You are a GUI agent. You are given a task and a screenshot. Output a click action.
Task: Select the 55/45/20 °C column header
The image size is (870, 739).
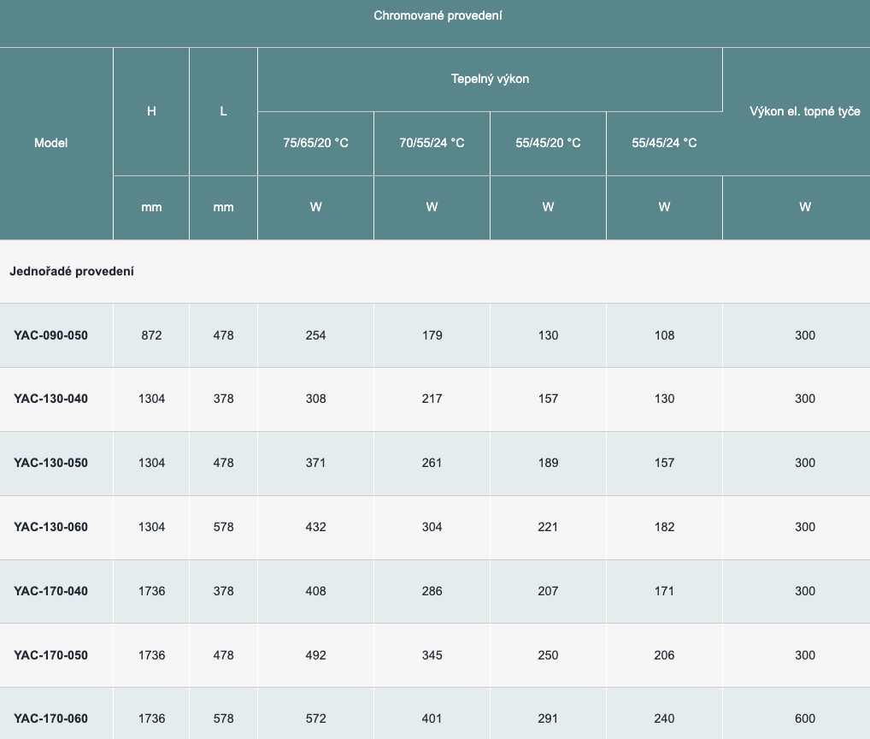548,143
